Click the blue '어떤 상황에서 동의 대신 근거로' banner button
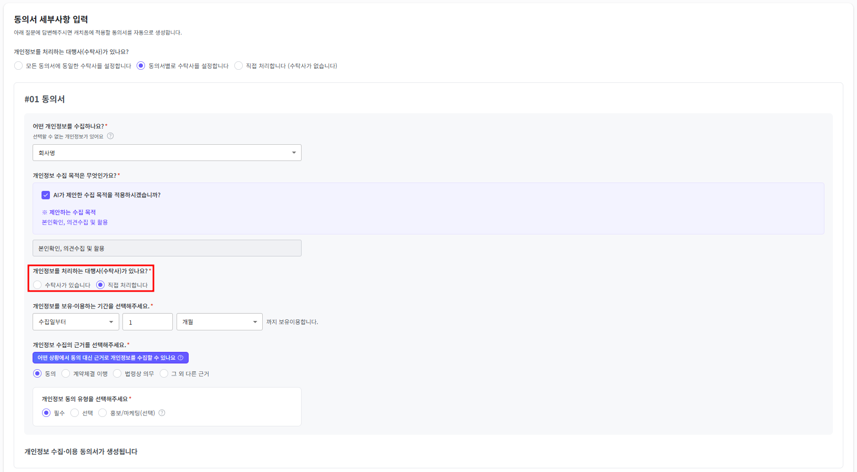 (110, 358)
